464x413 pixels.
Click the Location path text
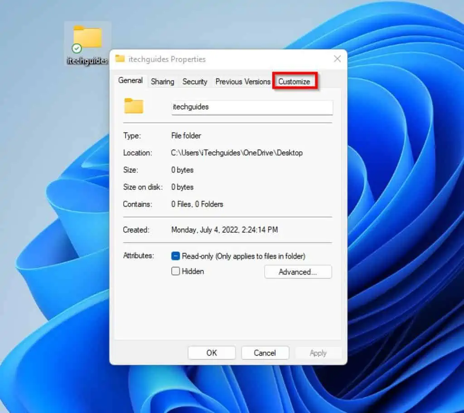[237, 153]
